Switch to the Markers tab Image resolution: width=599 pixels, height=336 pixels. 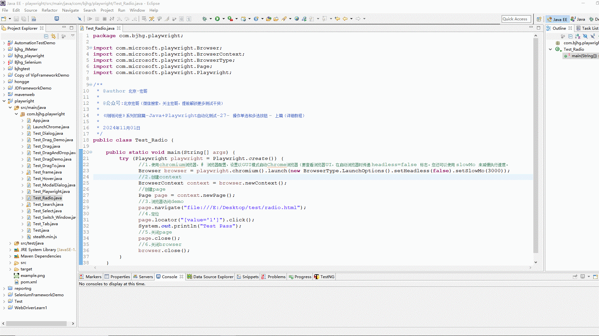click(91, 277)
